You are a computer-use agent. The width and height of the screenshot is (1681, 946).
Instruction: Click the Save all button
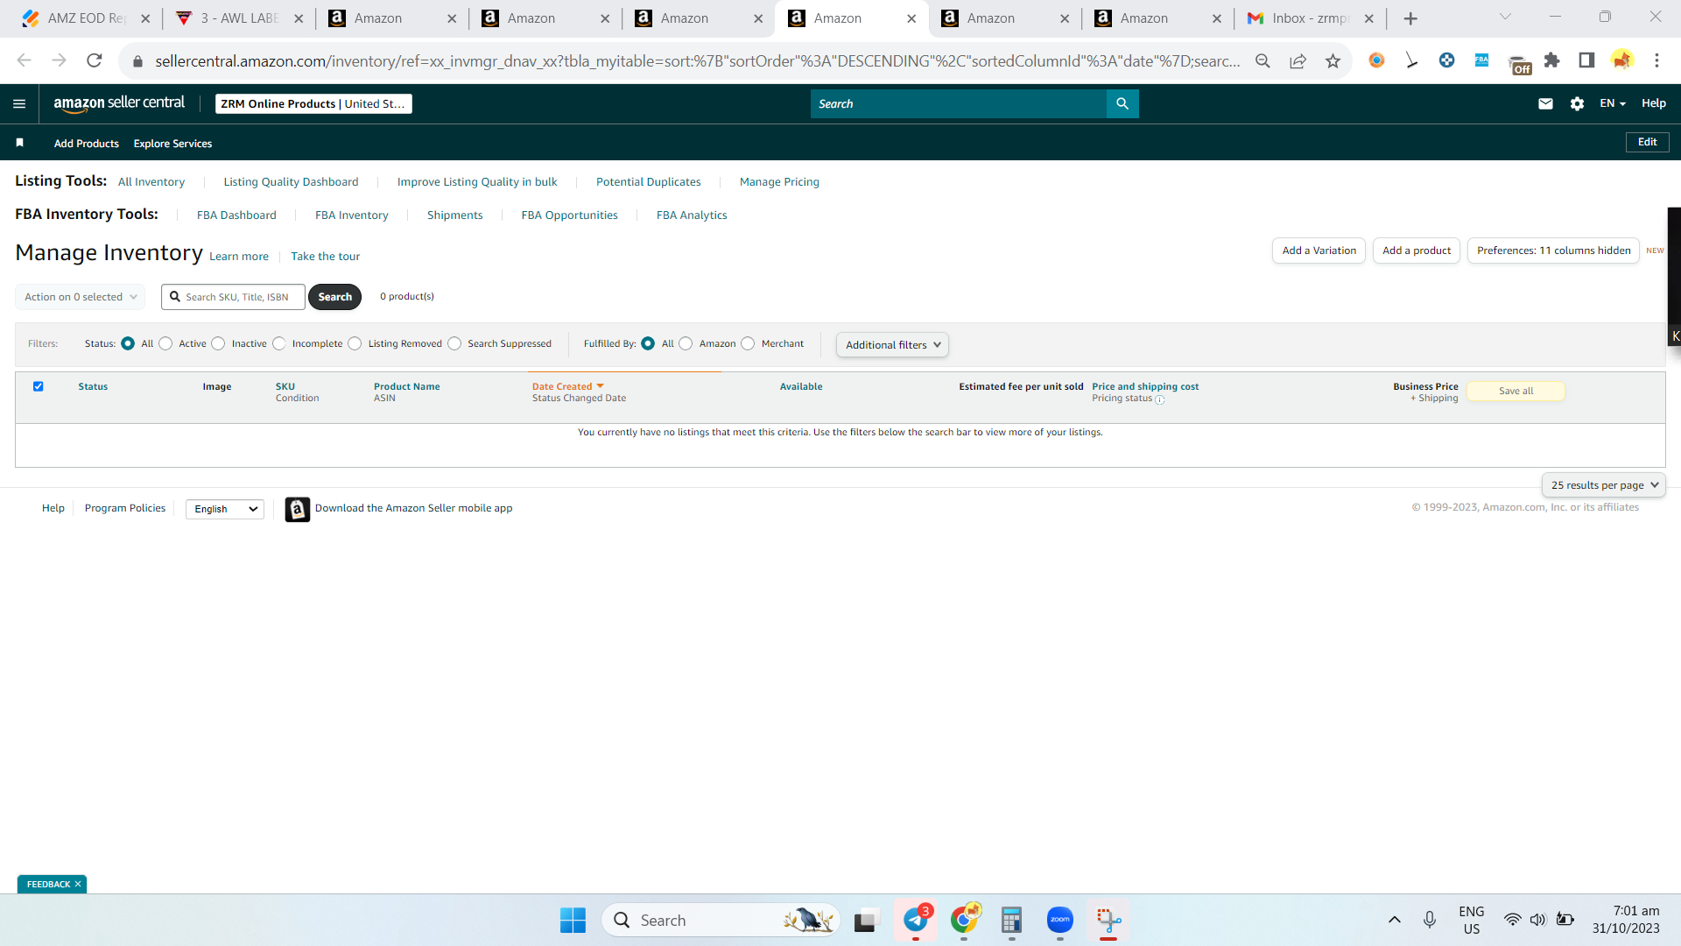coord(1516,392)
